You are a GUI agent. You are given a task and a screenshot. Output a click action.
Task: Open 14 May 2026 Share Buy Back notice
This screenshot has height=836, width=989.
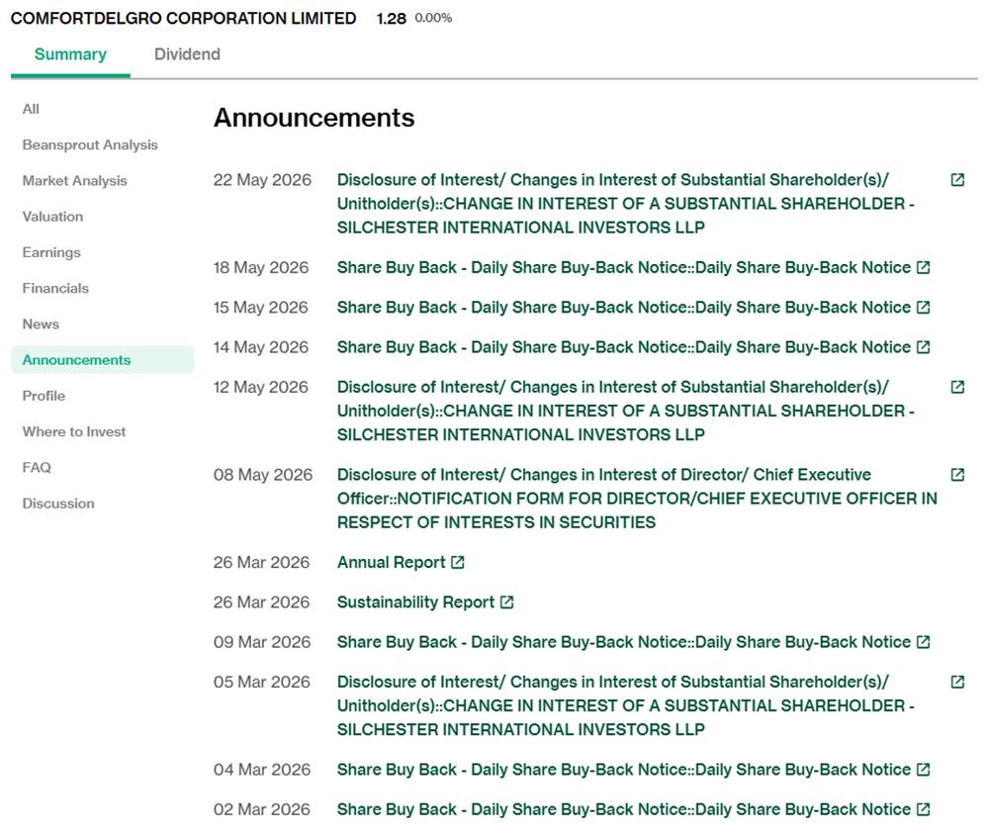tap(624, 347)
